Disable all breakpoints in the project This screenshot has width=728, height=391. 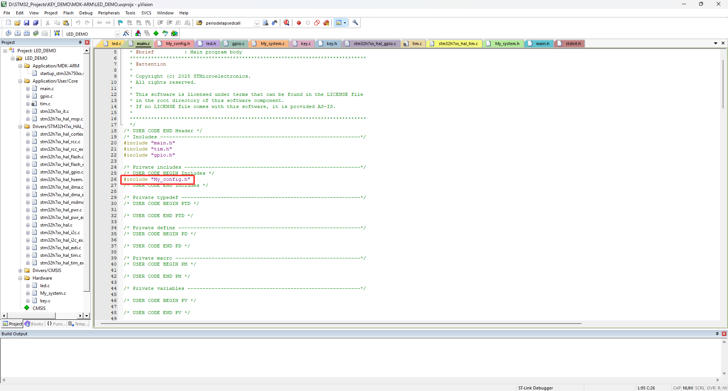tap(317, 23)
